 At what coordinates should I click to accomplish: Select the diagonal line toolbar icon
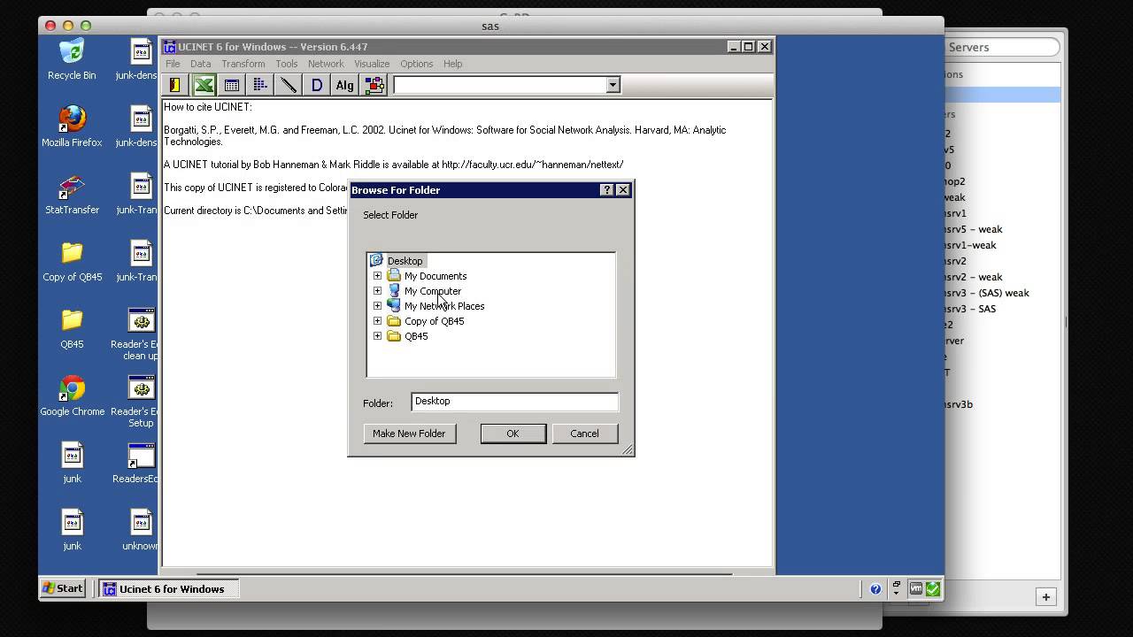click(289, 85)
